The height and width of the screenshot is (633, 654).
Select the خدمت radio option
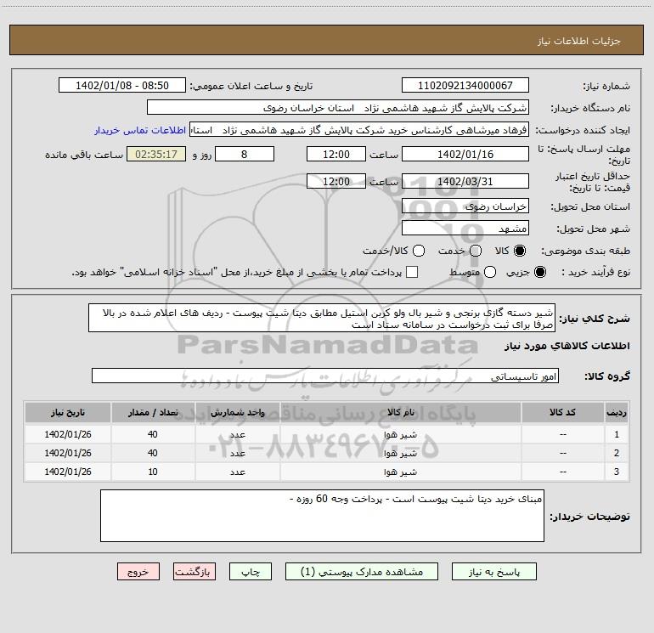click(x=476, y=251)
